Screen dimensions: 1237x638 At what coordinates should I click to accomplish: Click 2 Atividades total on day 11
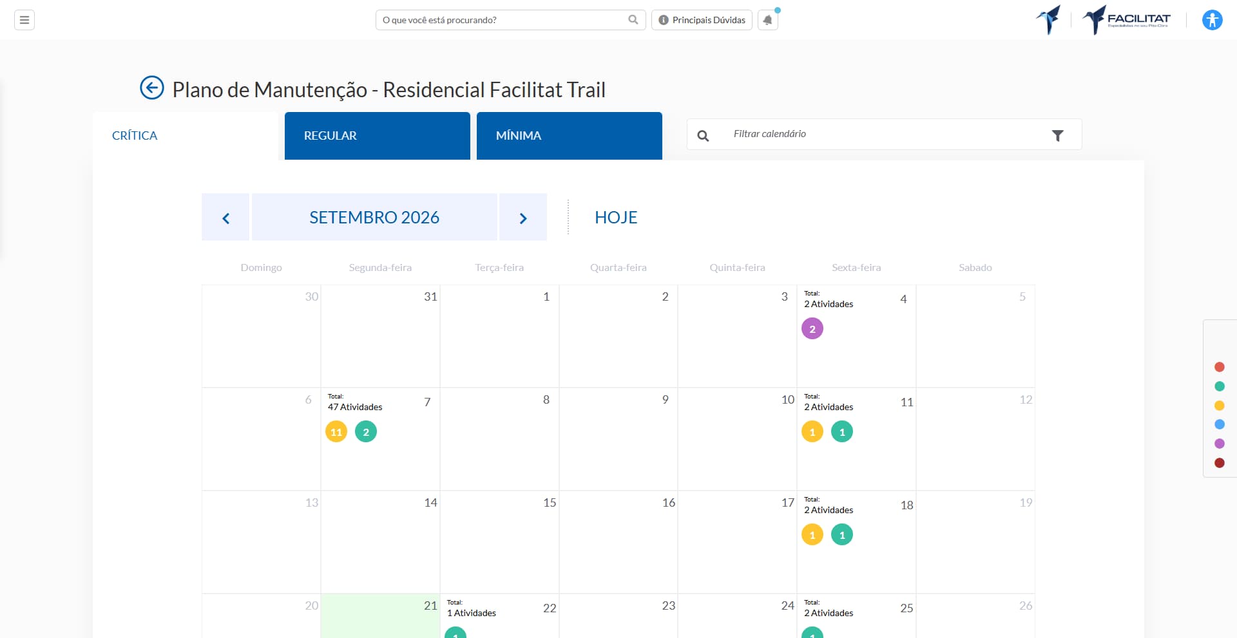(829, 407)
